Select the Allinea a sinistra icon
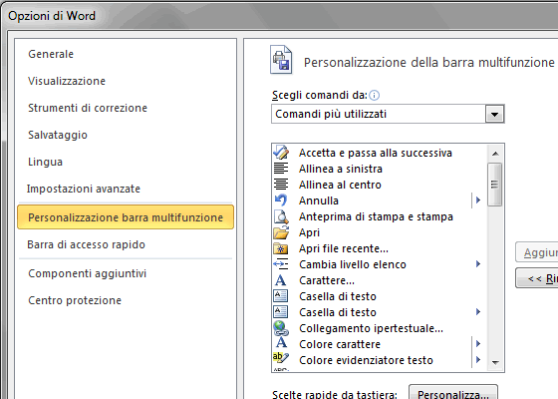The height and width of the screenshot is (399, 558). 281,169
